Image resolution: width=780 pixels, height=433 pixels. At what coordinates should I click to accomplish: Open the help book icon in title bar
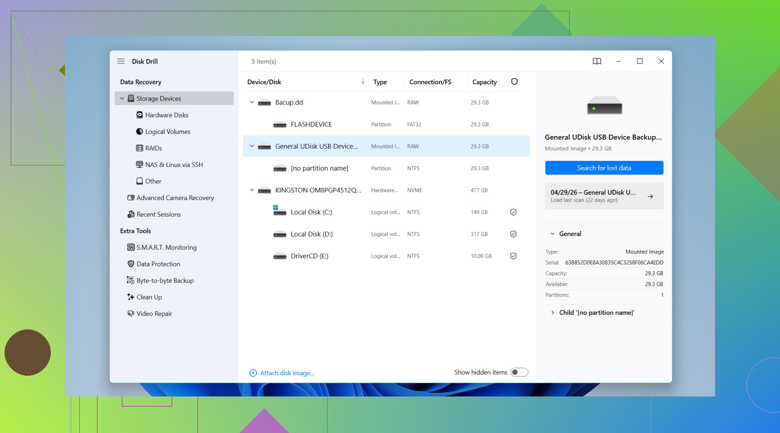click(x=597, y=61)
